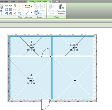The width and height of the screenshot is (112, 110).
Task: Select the Split Element tool
Action: (6, 6)
